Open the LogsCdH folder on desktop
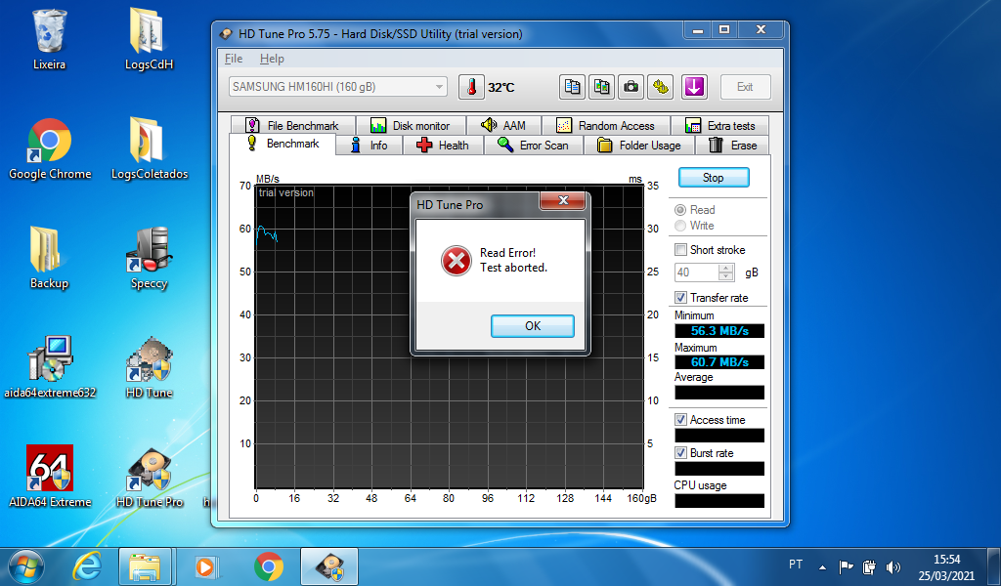Viewport: 1001px width, 586px height. (149, 39)
